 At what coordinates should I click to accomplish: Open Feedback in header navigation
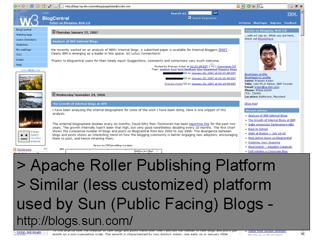(290, 23)
